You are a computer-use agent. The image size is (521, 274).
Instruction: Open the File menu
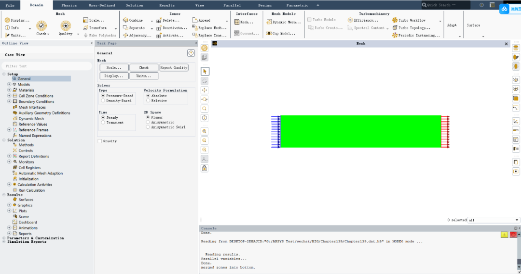pyautogui.click(x=10, y=5)
